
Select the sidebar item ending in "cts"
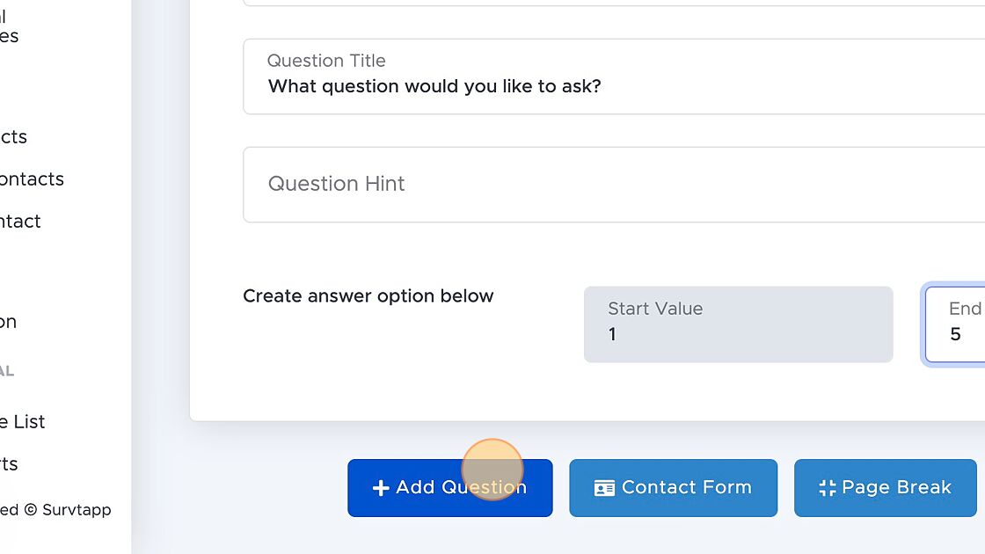[x=13, y=137]
